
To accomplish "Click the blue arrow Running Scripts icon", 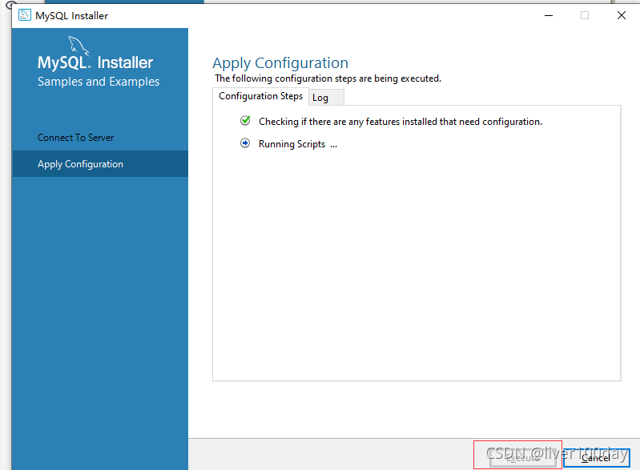I will 245,143.
